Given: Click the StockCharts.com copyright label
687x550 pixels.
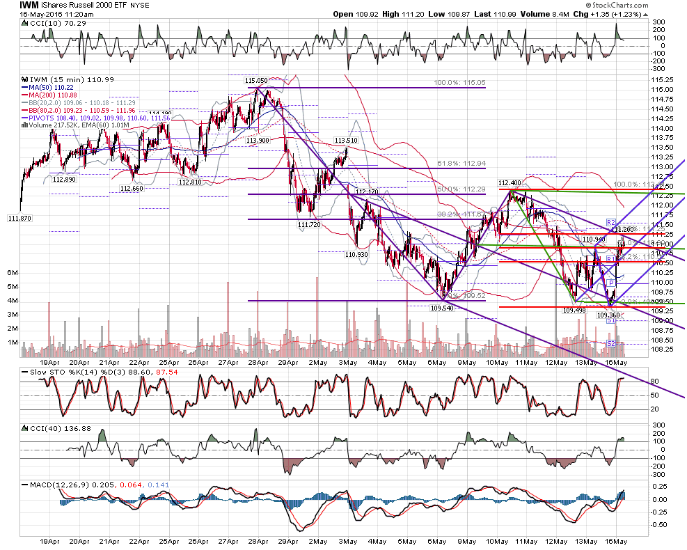Looking at the screenshot, I should click(617, 6).
